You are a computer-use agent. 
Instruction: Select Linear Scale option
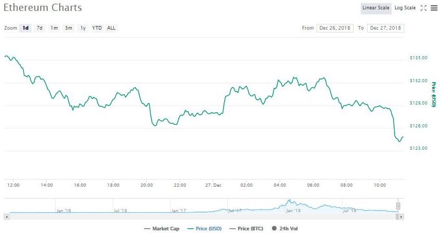tap(376, 8)
